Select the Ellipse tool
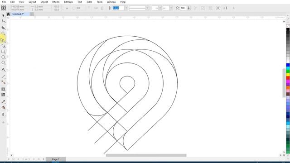Viewport: 290px width, 163px height. (3, 57)
